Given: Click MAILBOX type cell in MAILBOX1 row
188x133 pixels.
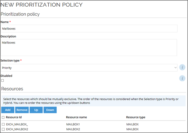Looking at the screenshot, I should (132, 125).
